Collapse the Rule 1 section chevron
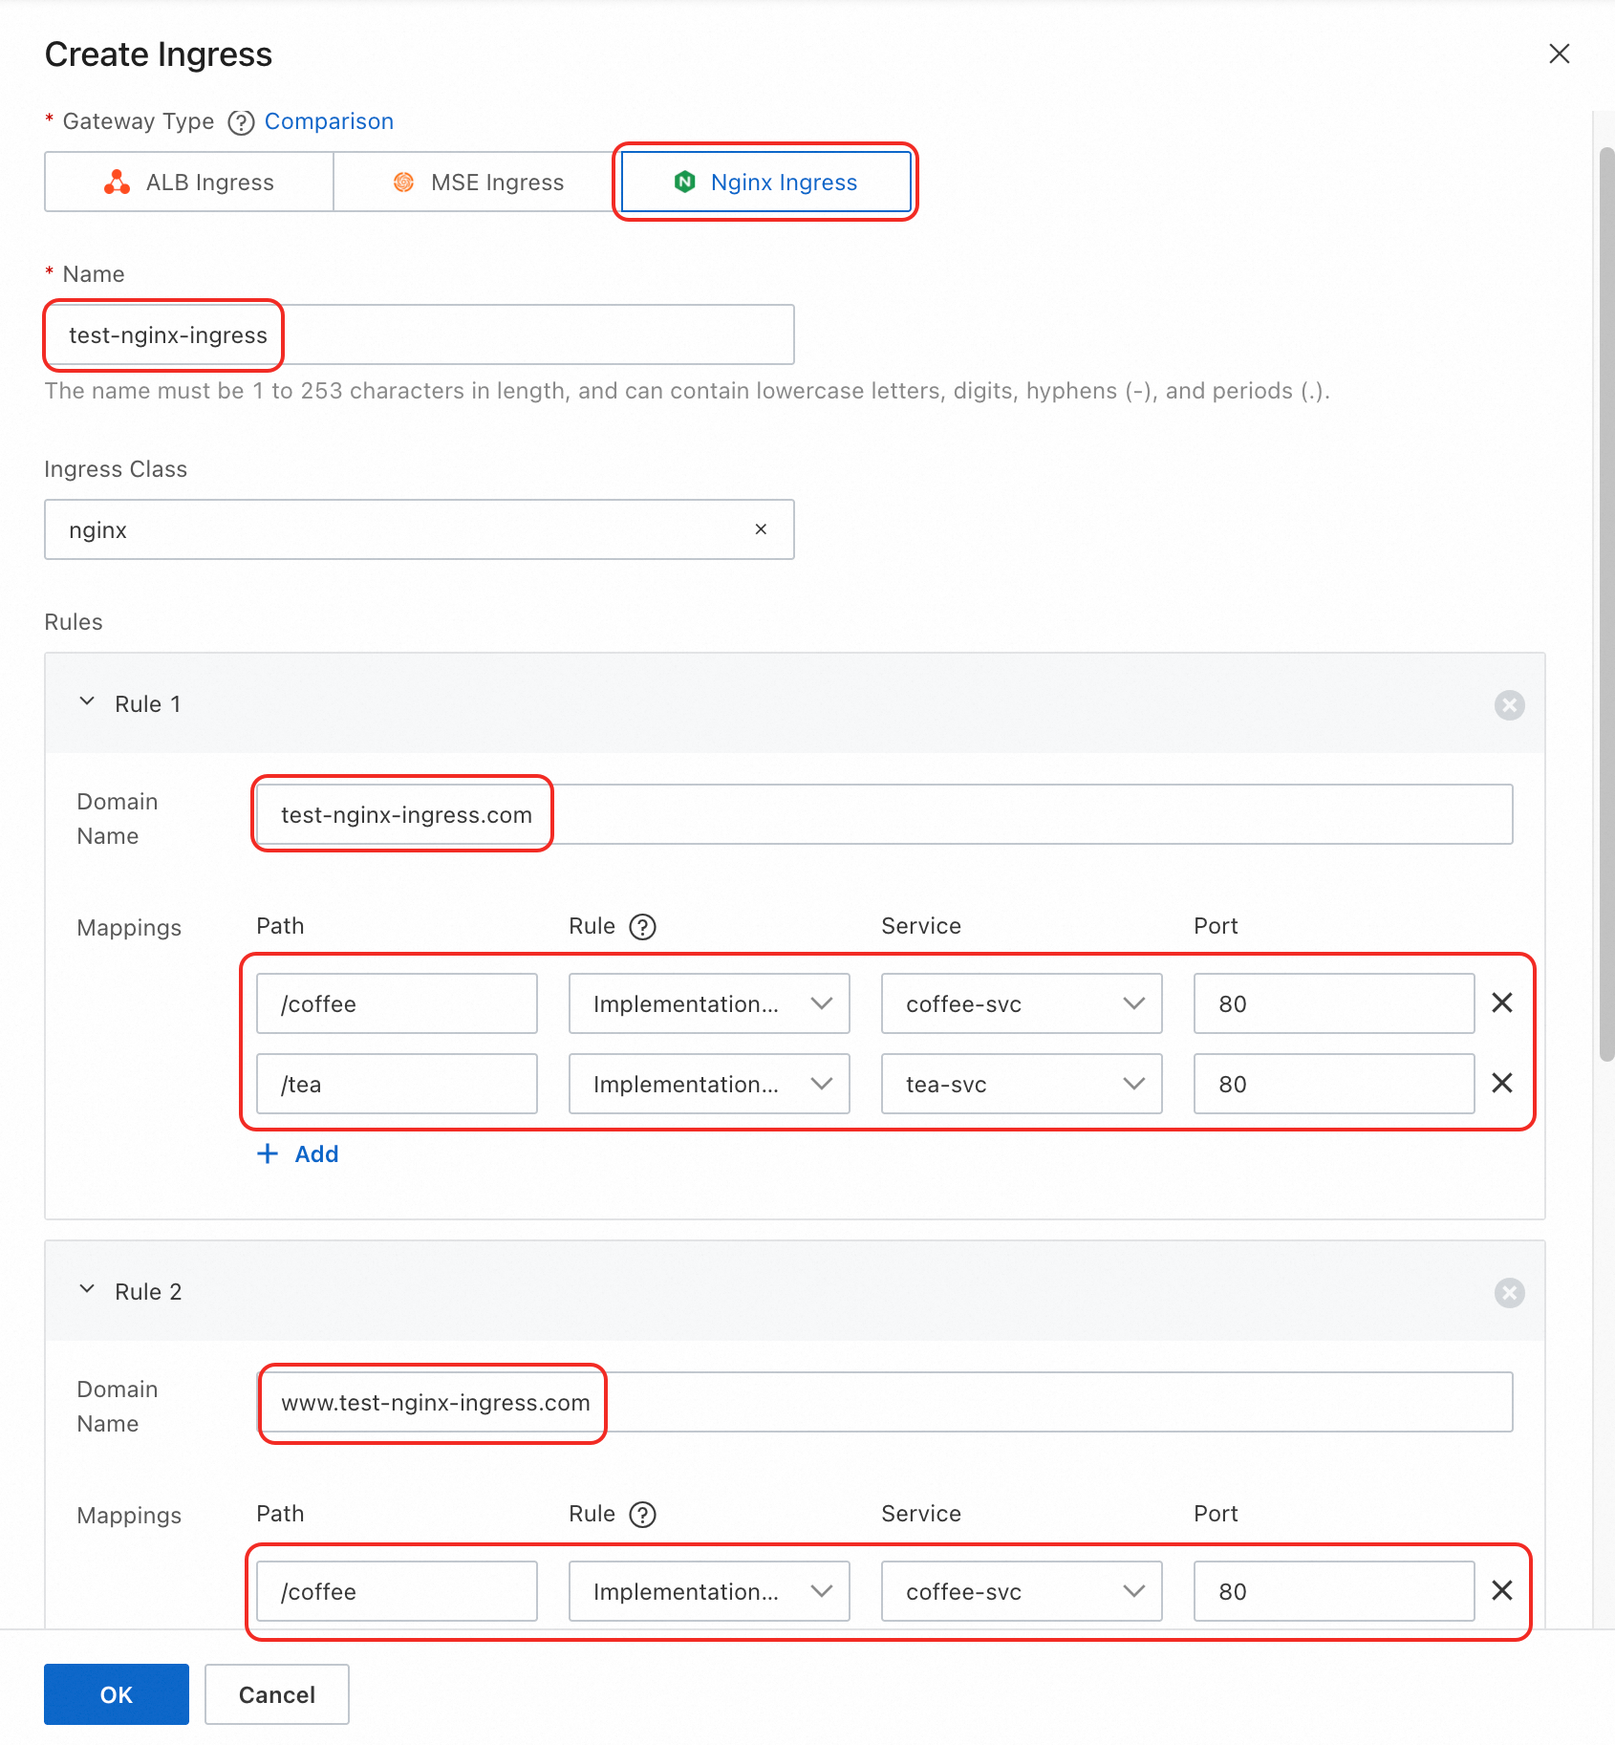Viewport: 1615px width, 1745px height. tap(87, 702)
